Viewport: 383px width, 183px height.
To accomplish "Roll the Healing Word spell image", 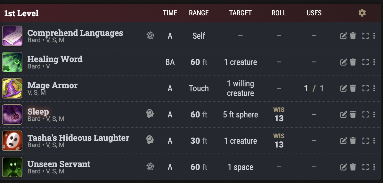I will tap(12, 62).
